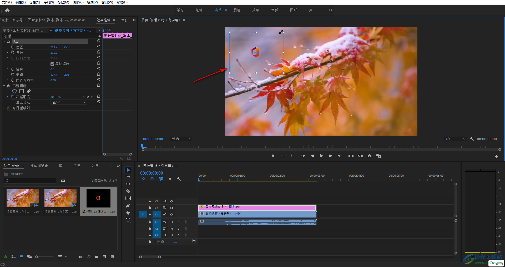Step forward one frame
Screen dimensions: 505x267
point(331,156)
